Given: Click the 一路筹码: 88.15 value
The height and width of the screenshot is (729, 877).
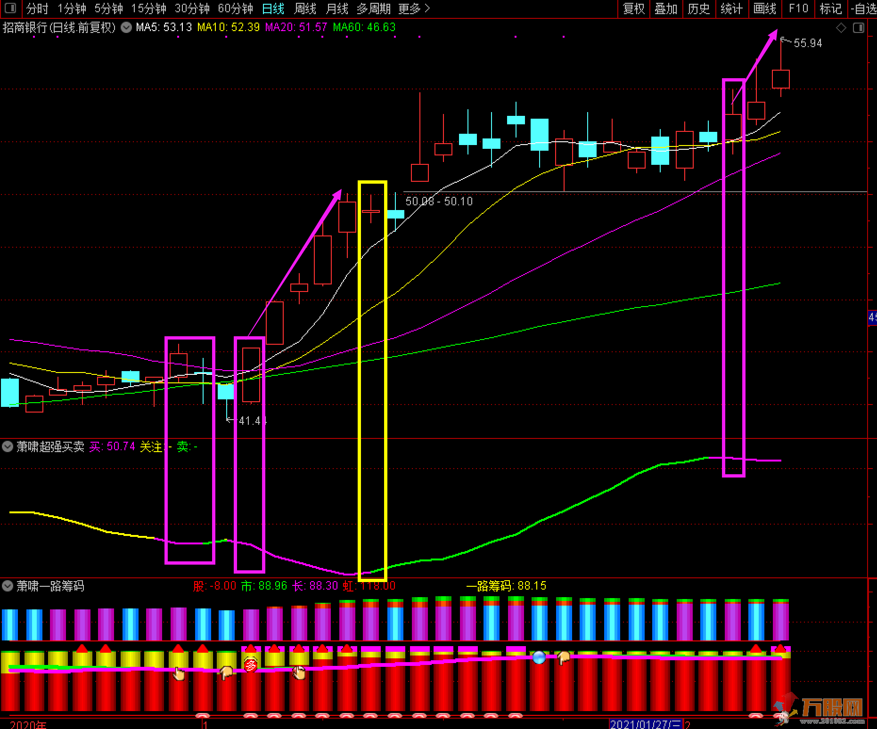Looking at the screenshot, I should pyautogui.click(x=506, y=586).
